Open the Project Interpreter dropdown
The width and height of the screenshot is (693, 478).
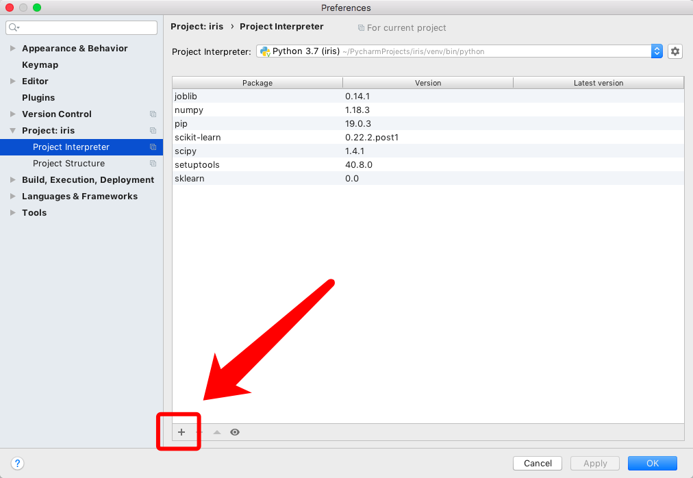click(459, 51)
